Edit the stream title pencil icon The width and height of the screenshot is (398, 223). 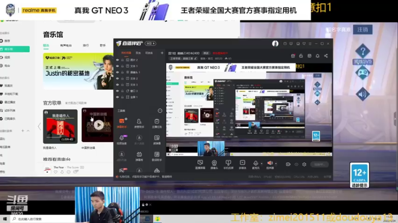tap(196, 58)
